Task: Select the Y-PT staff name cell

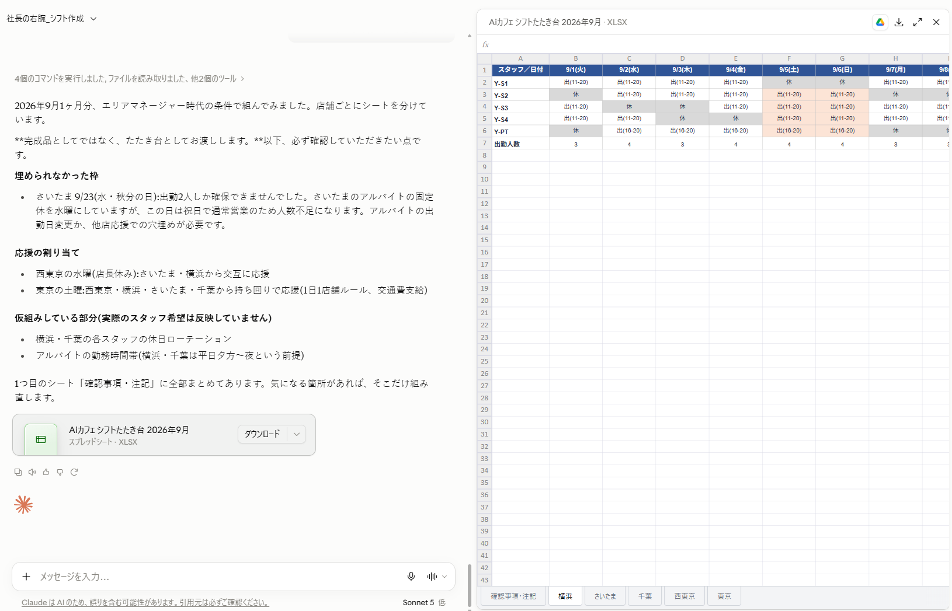Action: [520, 131]
